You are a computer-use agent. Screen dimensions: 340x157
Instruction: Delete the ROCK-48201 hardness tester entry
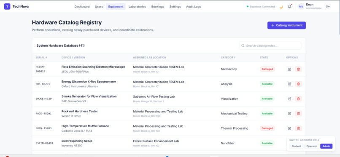[x=298, y=114]
